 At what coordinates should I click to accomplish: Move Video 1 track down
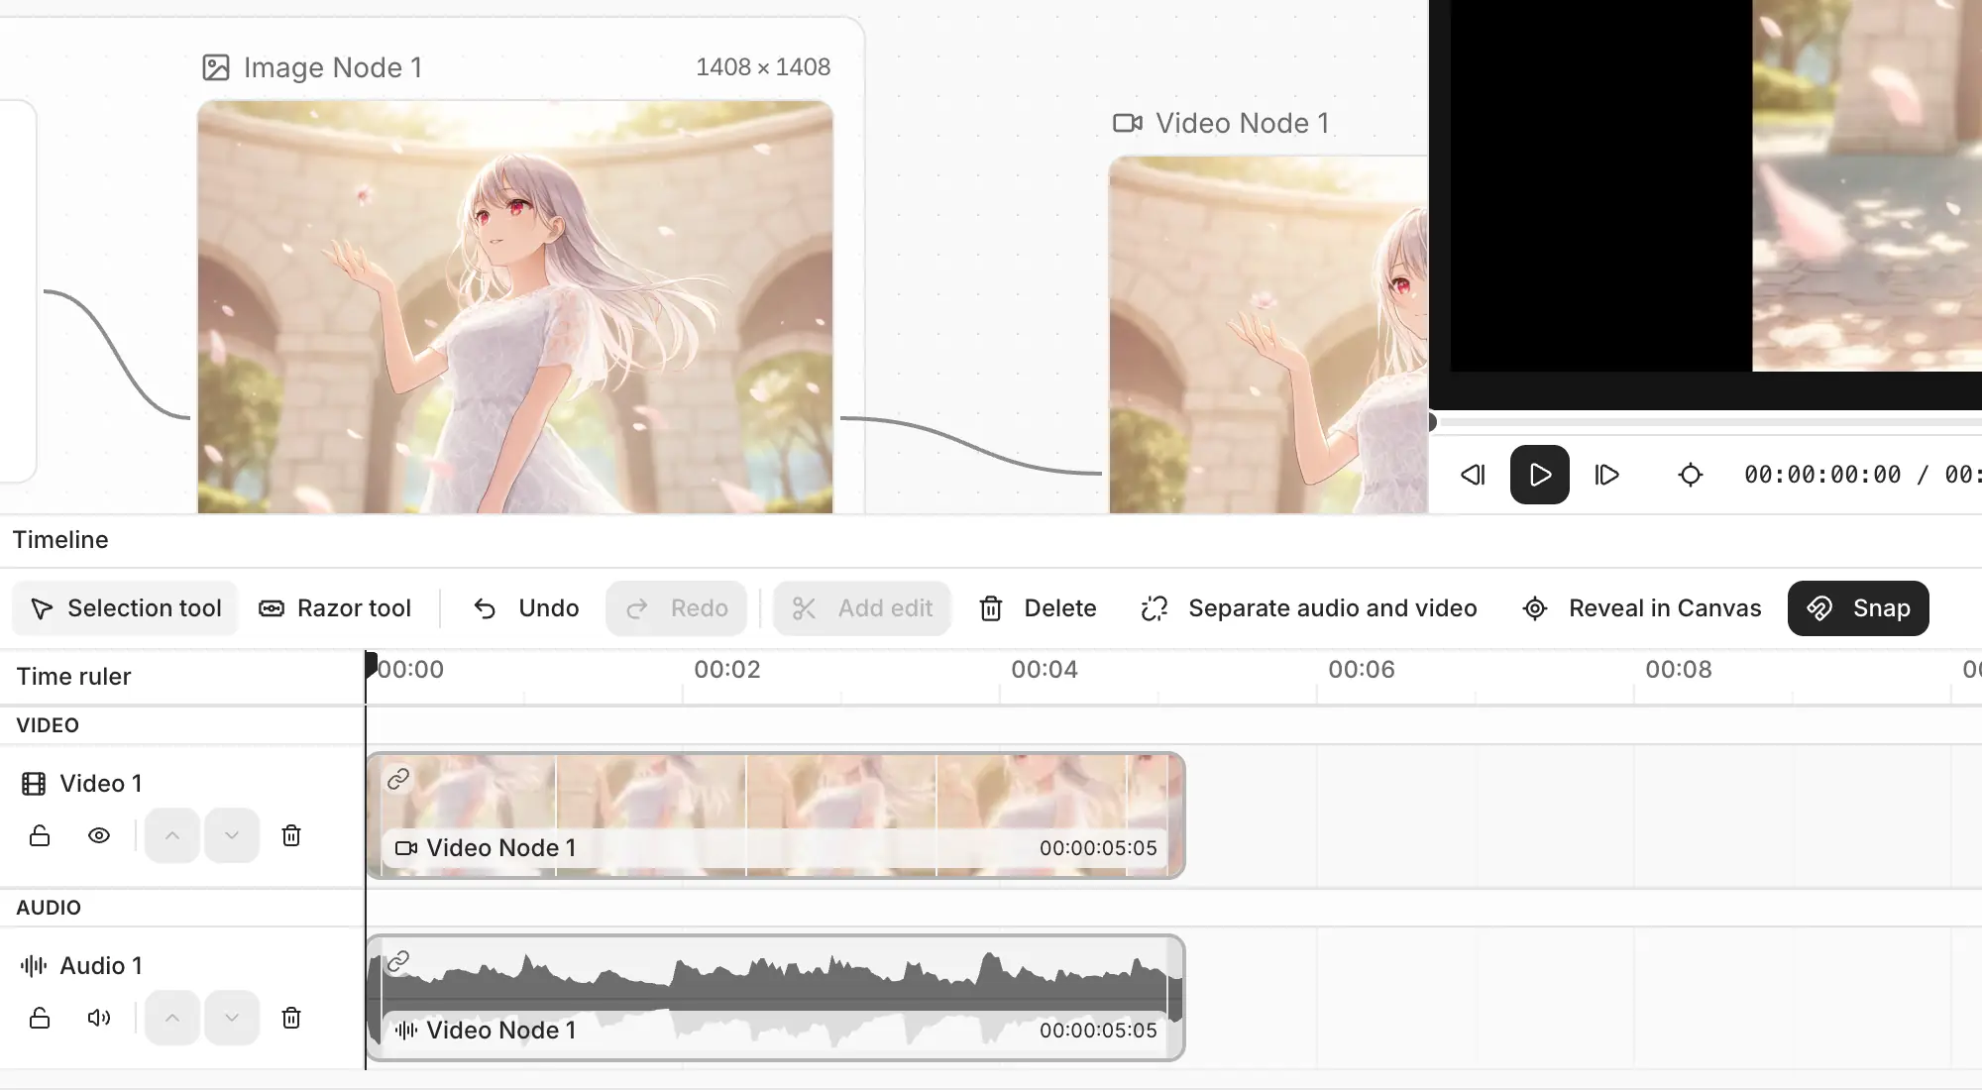tap(232, 835)
